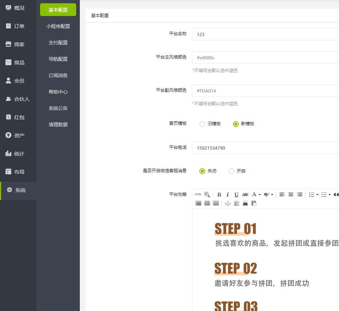The image size is (339, 311).
Task: Print the editor content
Action: coord(245,203)
